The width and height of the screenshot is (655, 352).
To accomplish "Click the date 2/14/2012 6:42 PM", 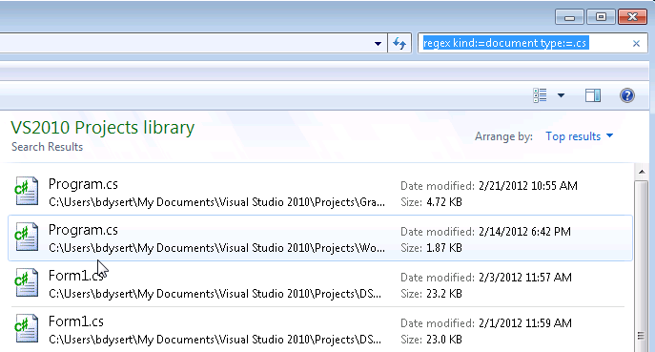I will 524,232.
